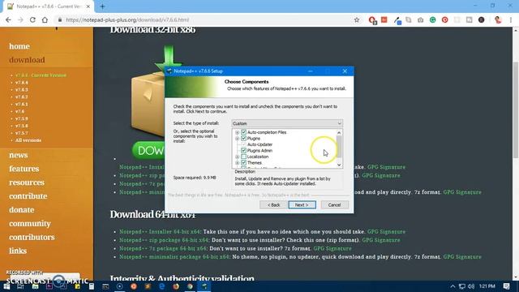
Task: Open the links sidebar item
Action: pos(18,251)
